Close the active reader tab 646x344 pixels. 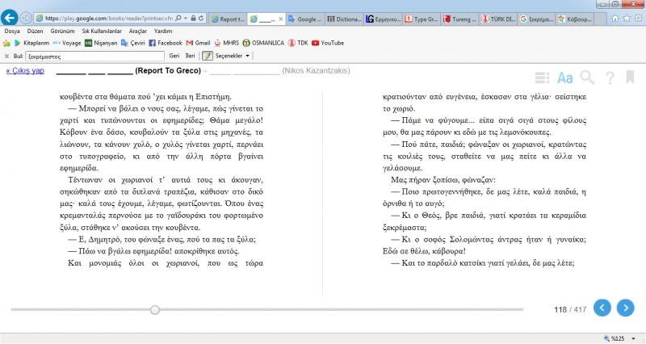click(x=280, y=19)
